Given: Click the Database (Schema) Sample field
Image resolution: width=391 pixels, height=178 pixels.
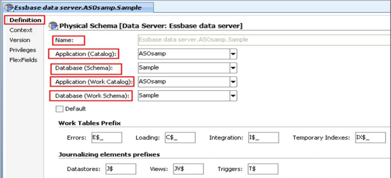Looking at the screenshot, I should coord(184,68).
